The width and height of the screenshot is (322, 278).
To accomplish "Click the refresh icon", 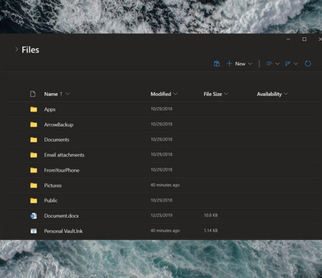I will pos(308,64).
